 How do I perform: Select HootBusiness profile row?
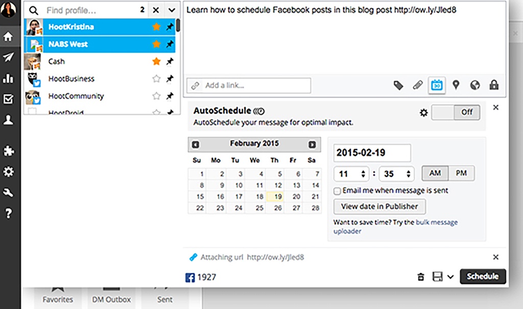coord(100,79)
